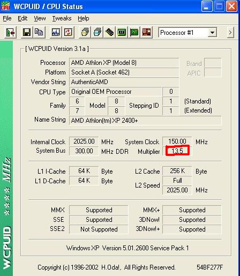Click the exit door toolbar icon

(10, 33)
